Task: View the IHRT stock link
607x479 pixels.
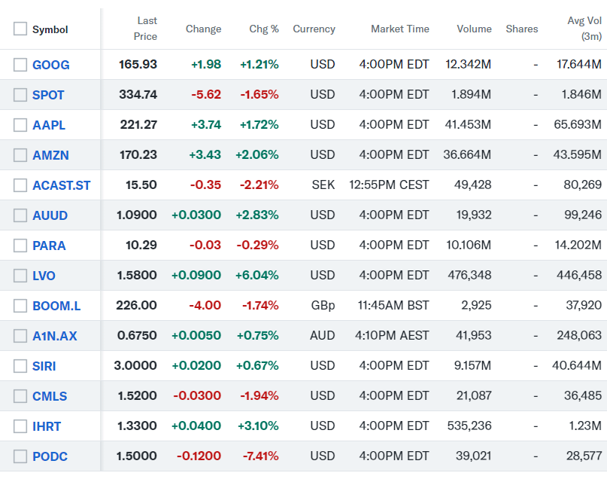Action: click(47, 426)
